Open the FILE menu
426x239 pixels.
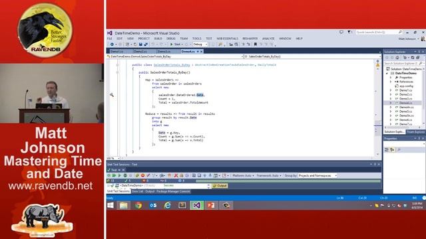coord(109,39)
